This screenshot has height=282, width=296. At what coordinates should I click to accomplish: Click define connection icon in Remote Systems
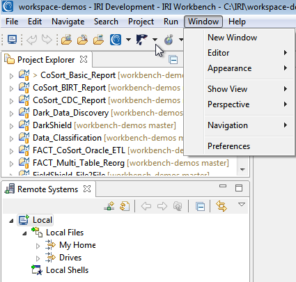click(x=109, y=206)
